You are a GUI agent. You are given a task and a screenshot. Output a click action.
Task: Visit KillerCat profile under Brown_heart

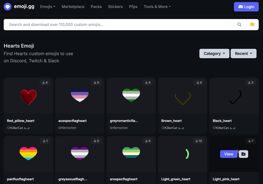click(x=173, y=128)
